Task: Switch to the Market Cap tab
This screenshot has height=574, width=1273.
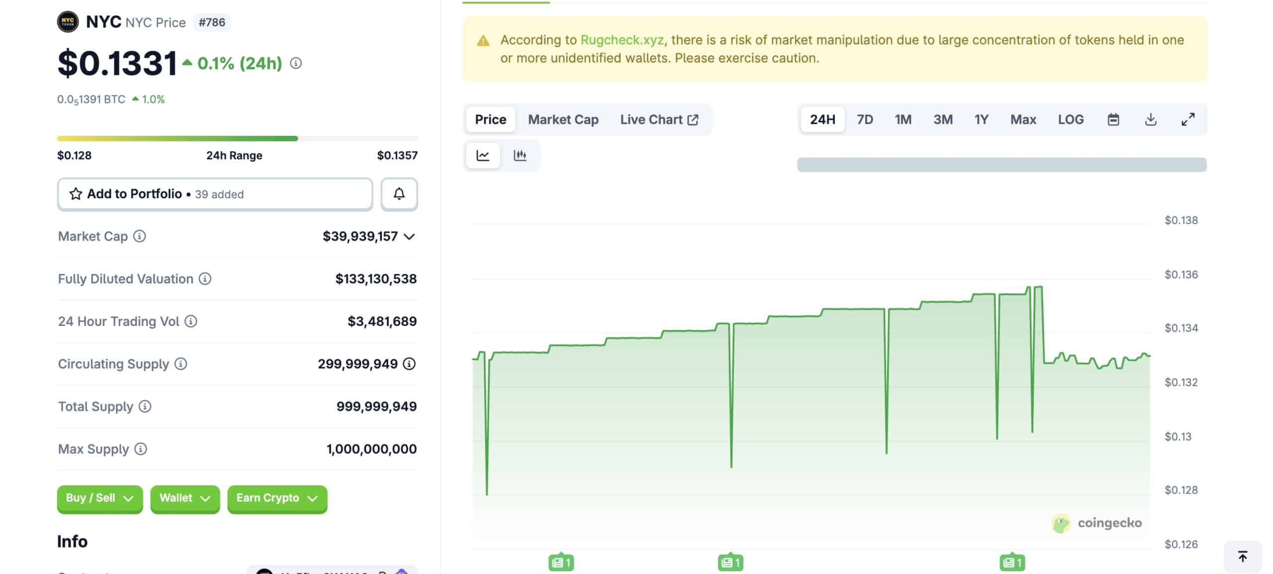Action: click(x=563, y=119)
